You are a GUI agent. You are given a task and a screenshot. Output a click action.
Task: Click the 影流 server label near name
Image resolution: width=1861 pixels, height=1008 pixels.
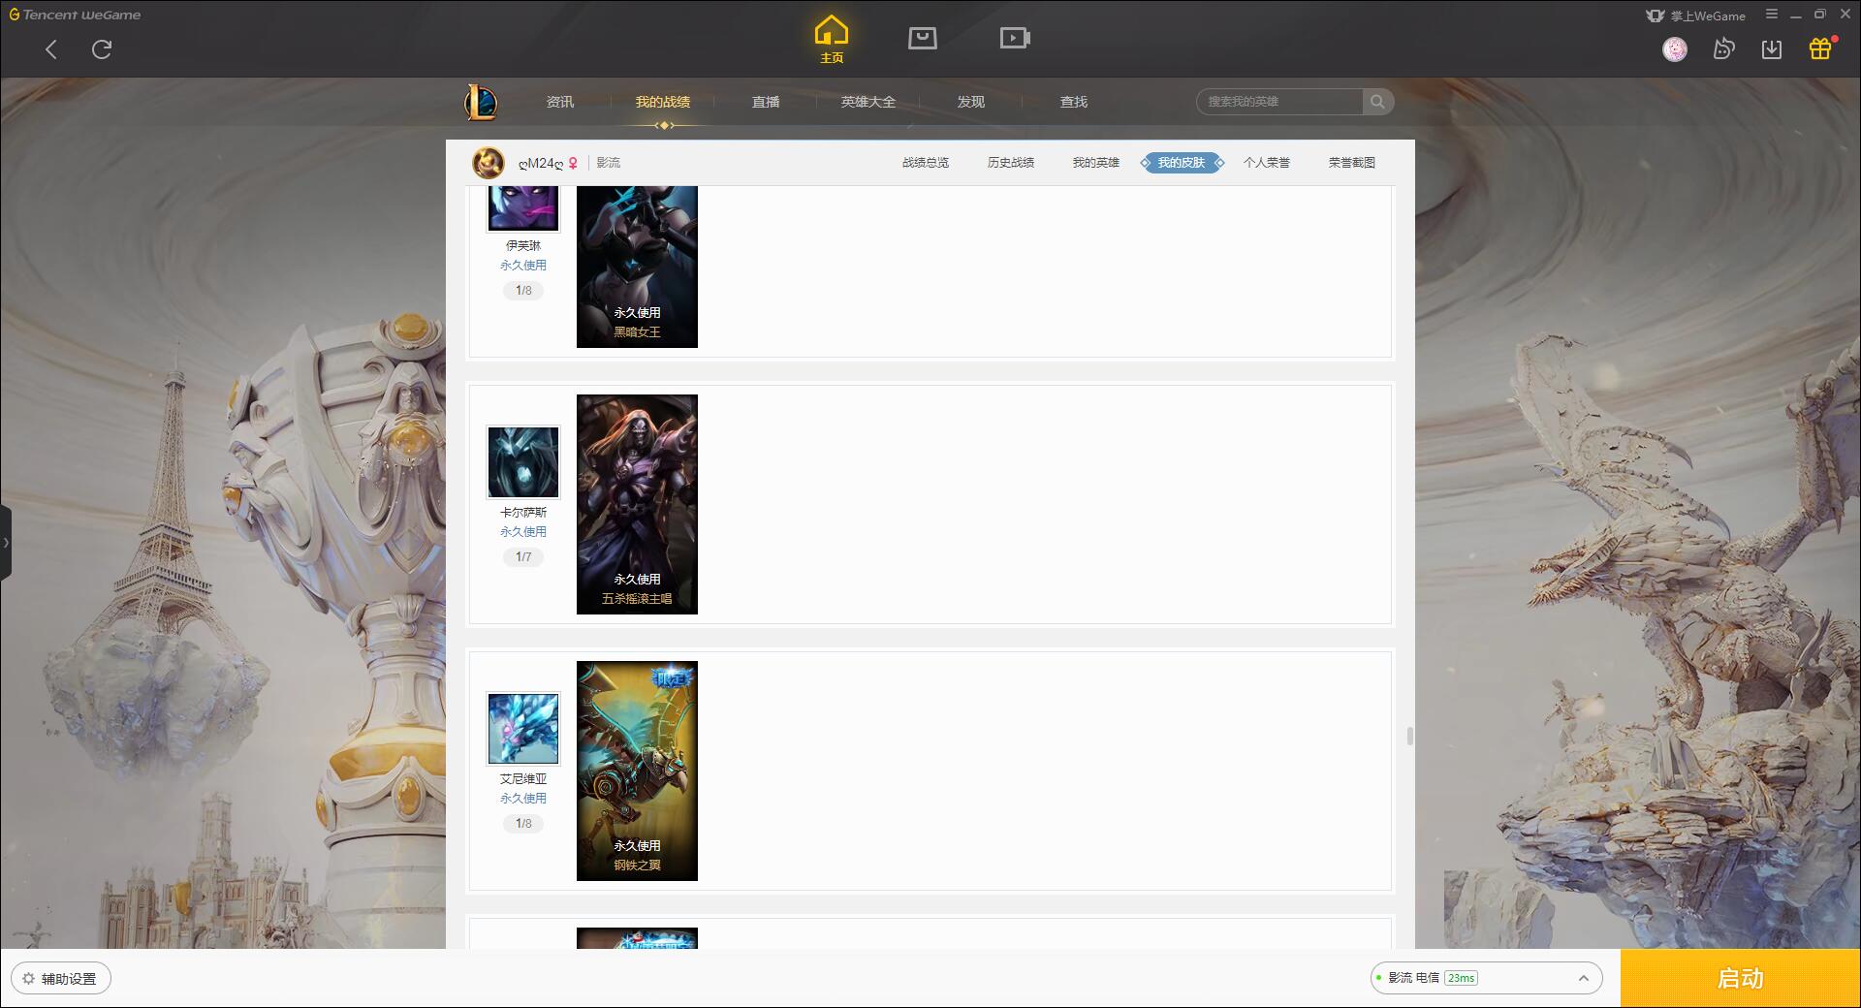pyautogui.click(x=609, y=163)
